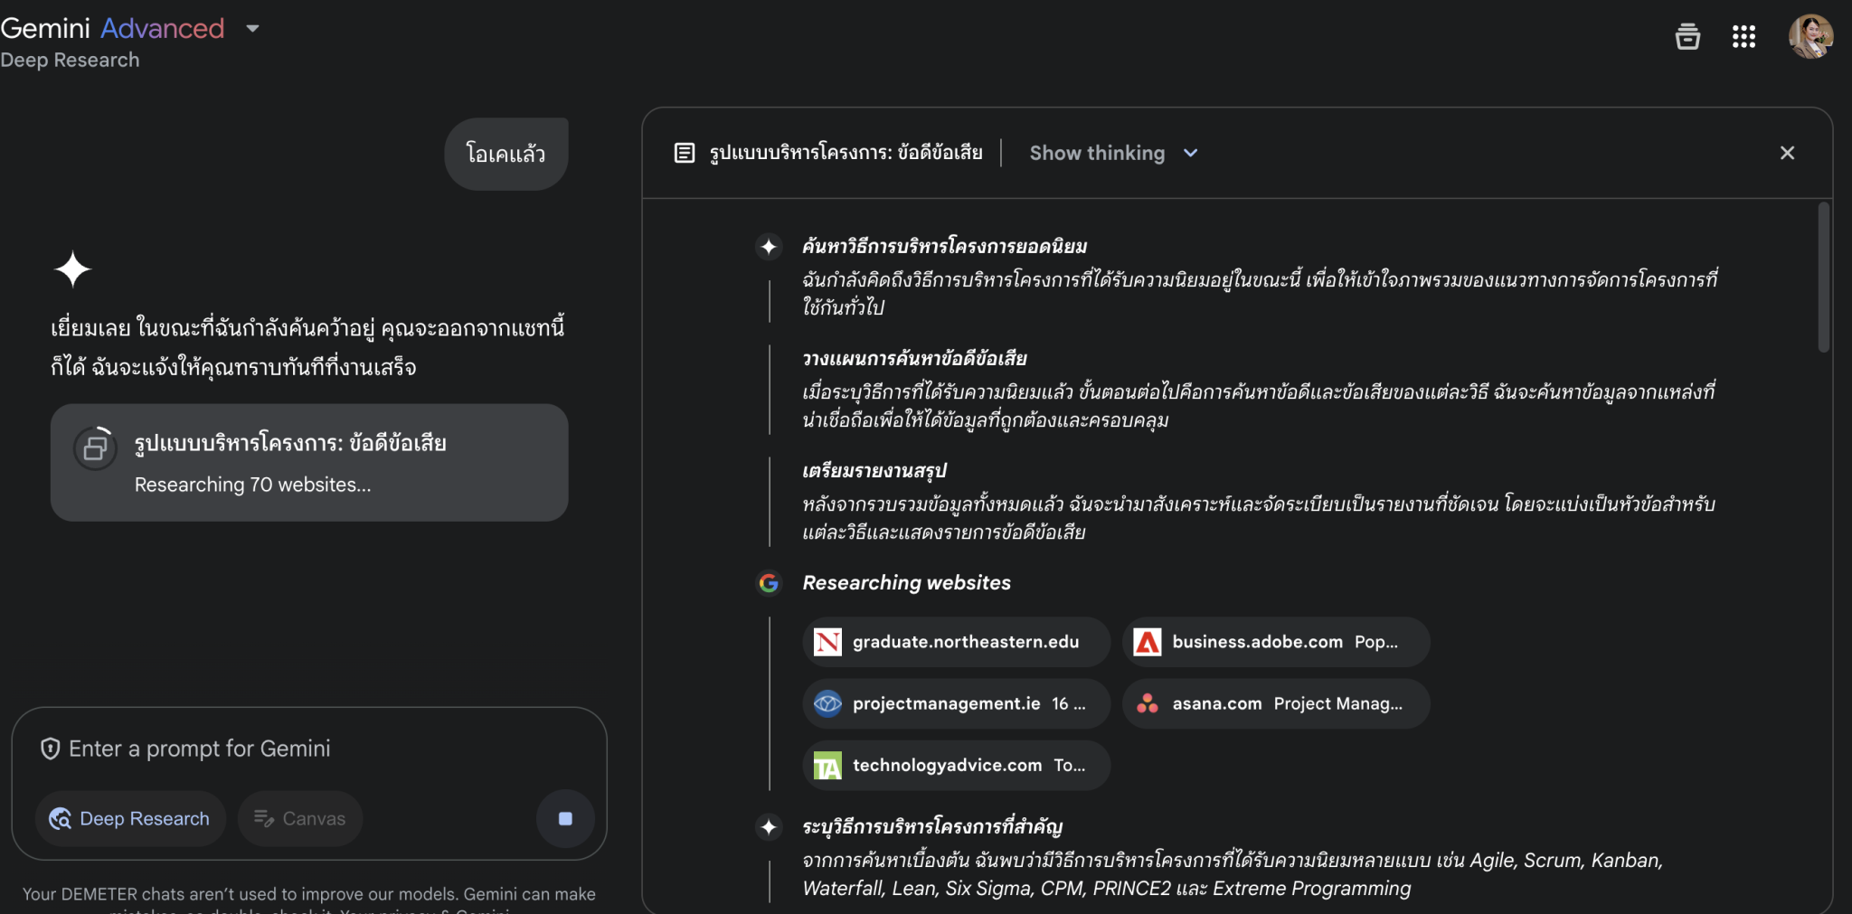
Task: Click the Gems stacked-tray icon in header
Action: pos(1687,36)
